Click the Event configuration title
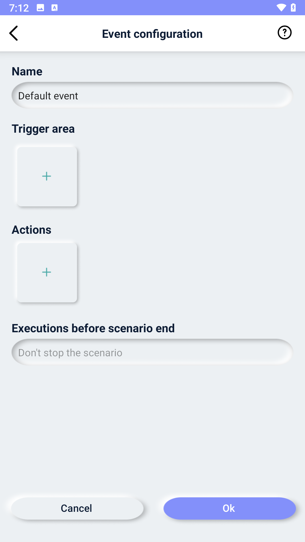Viewport: 305px width, 542px height. [x=152, y=33]
